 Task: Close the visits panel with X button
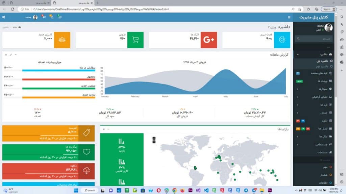104,129
